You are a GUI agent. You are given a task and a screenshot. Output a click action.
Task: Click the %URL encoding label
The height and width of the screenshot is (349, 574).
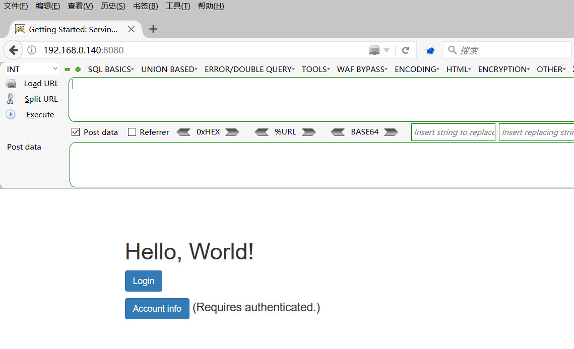[x=285, y=132]
